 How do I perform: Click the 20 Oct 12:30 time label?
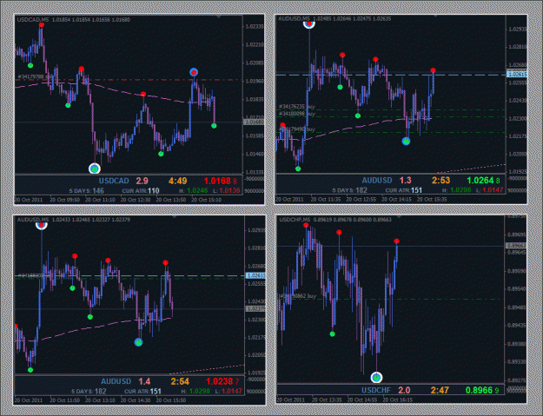(x=136, y=200)
